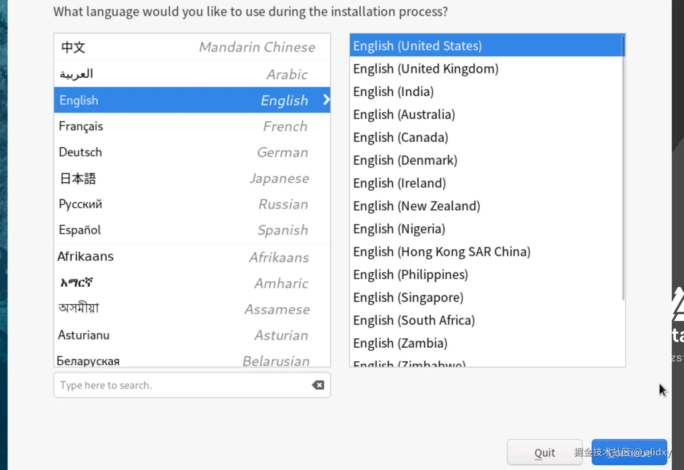Click the chevron arrow on English row
684x470 pixels.
(x=326, y=100)
